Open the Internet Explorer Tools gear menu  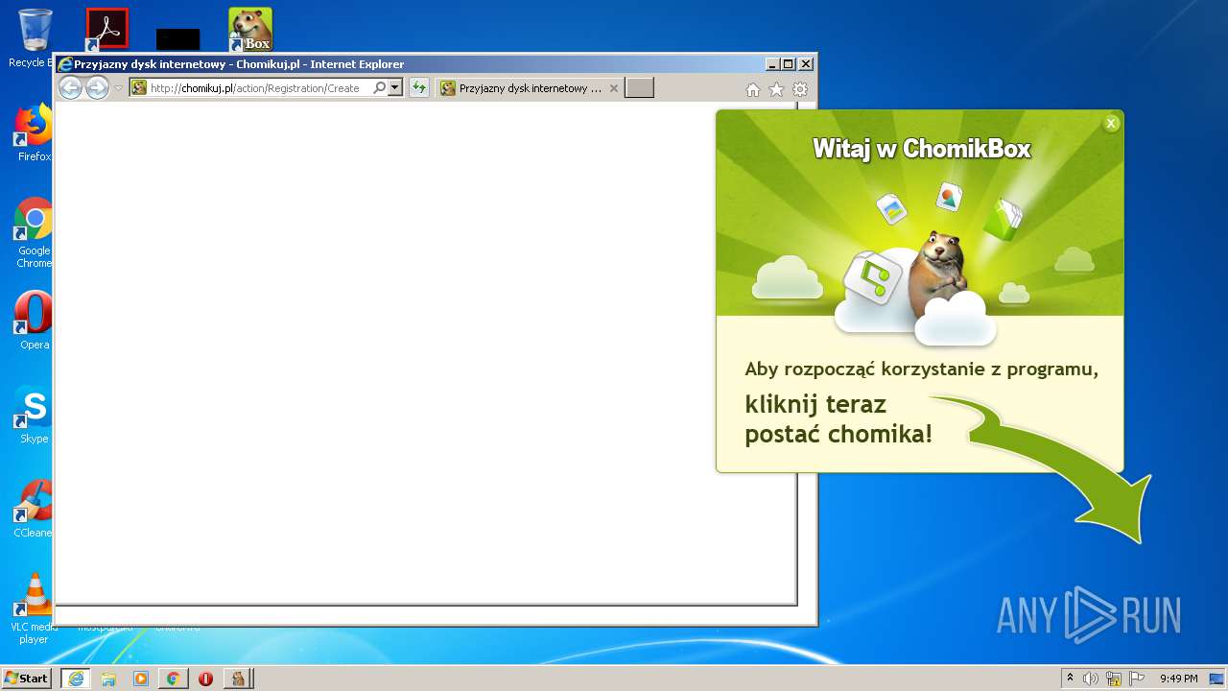[x=800, y=89]
